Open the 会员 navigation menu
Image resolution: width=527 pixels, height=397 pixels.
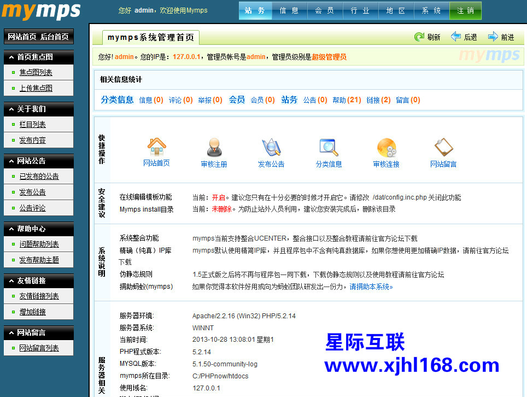click(325, 10)
